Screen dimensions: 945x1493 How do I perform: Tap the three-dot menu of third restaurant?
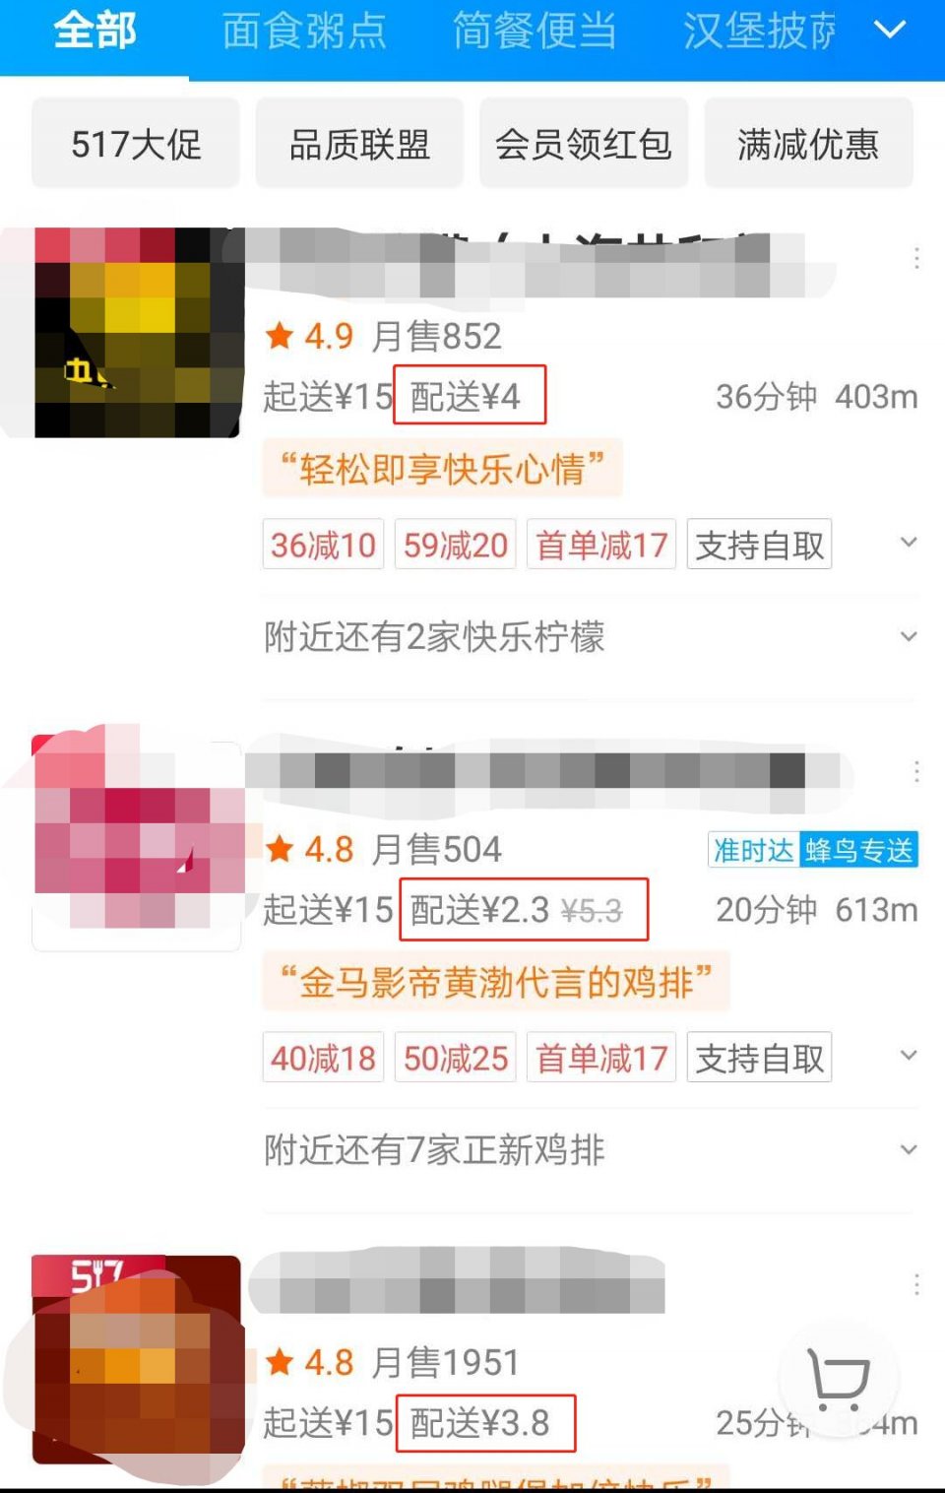916,1285
